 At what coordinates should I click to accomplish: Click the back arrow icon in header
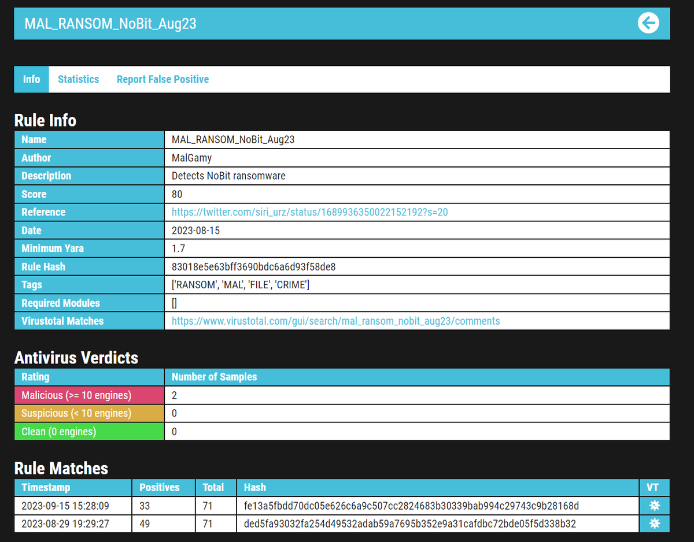pos(648,23)
